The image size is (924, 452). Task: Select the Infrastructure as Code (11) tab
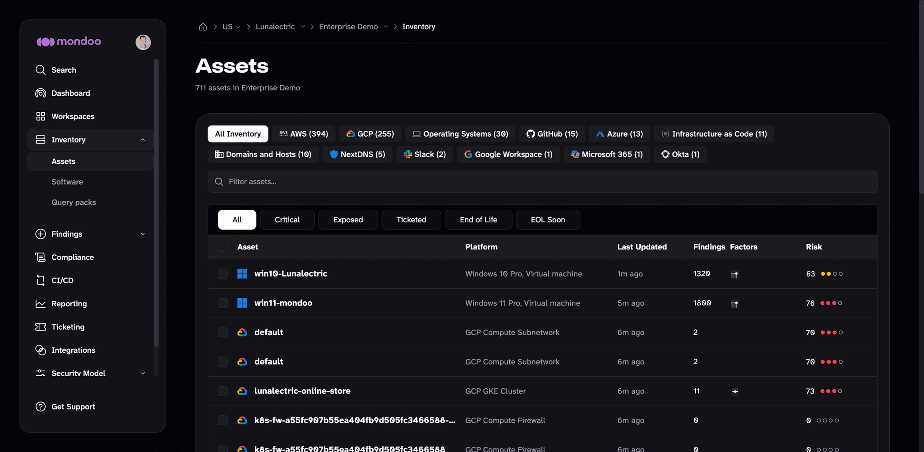point(714,134)
